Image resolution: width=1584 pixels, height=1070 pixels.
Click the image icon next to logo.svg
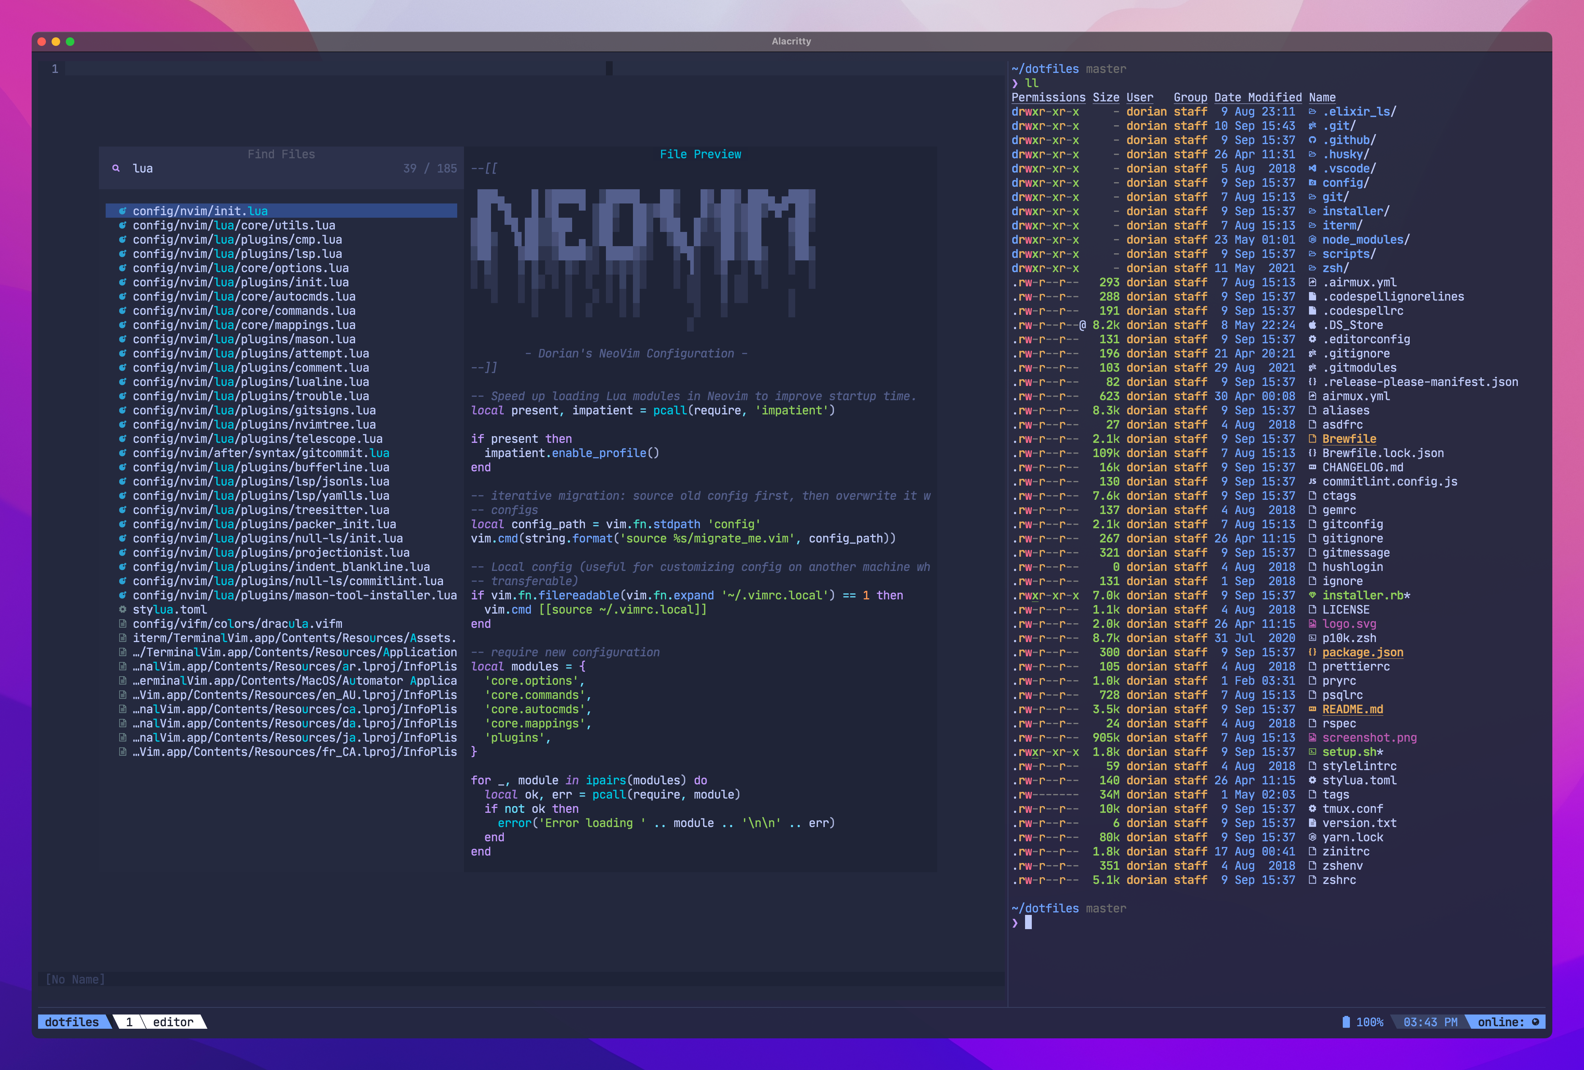1312,624
